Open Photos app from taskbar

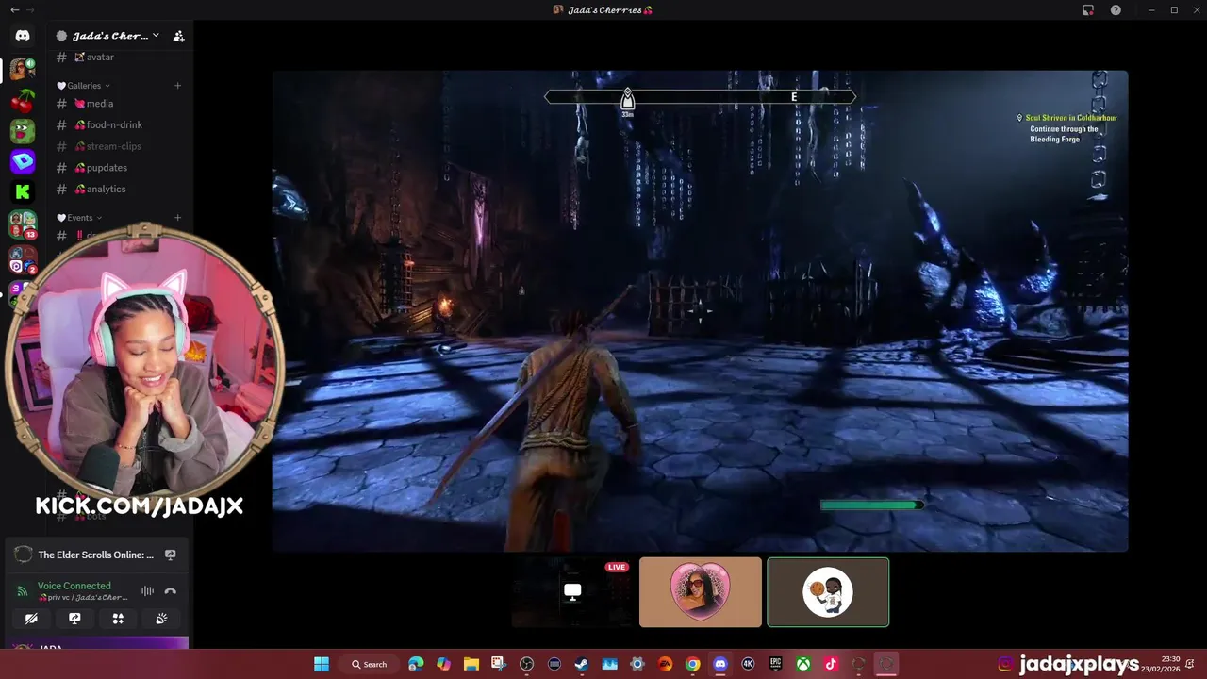click(x=609, y=664)
